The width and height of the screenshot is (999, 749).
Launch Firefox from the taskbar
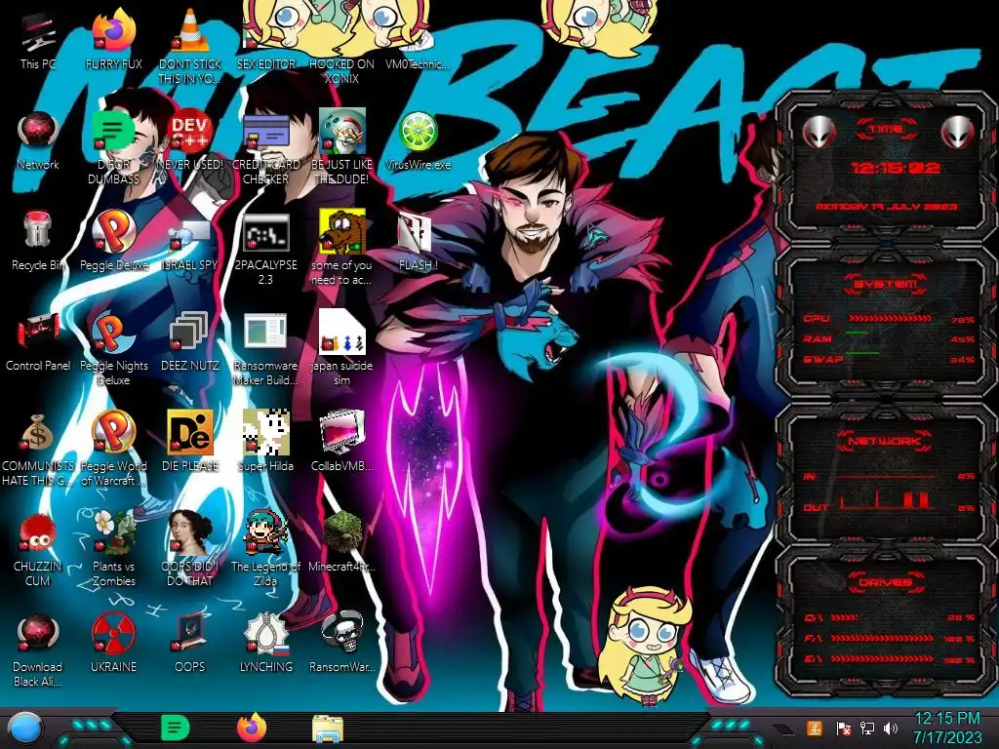[x=251, y=728]
